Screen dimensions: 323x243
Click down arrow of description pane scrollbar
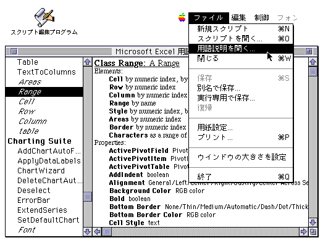click(x=313, y=222)
